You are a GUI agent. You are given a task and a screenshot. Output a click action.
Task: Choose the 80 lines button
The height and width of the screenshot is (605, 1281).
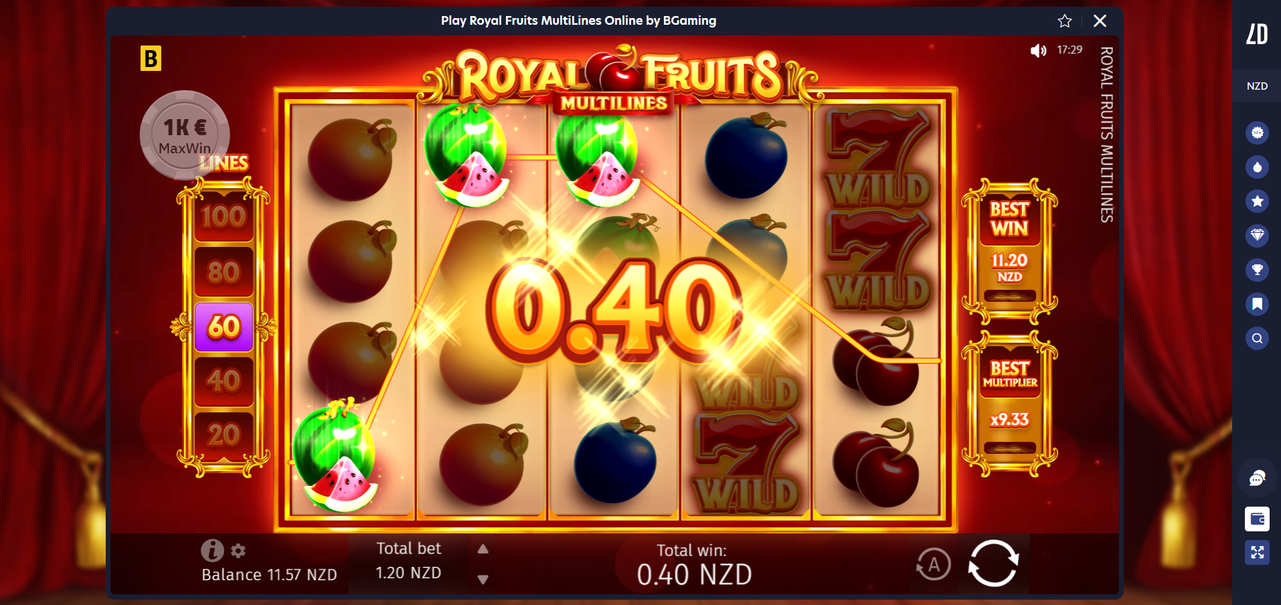224,272
